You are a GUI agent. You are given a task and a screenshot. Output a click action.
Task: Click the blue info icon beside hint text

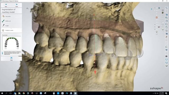(2, 53)
